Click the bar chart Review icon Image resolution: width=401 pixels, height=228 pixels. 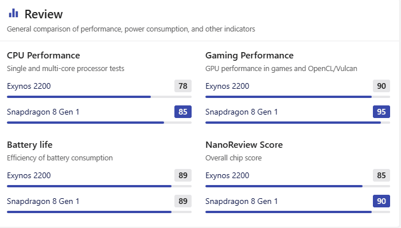click(13, 13)
